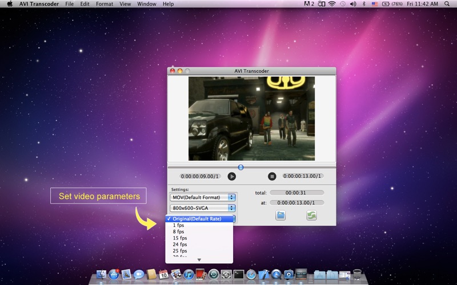Screen dimensions: 457x285
Task: Open Time Machine from the dock
Action: (214, 274)
